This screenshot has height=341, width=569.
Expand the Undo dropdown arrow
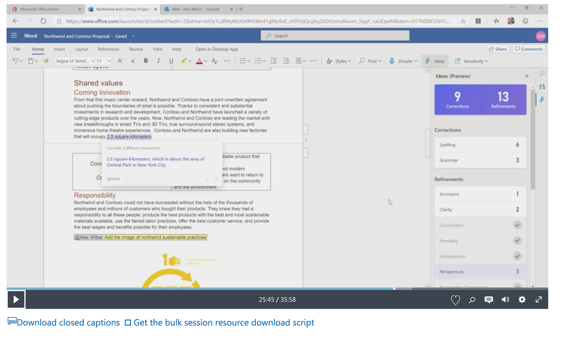[21, 61]
